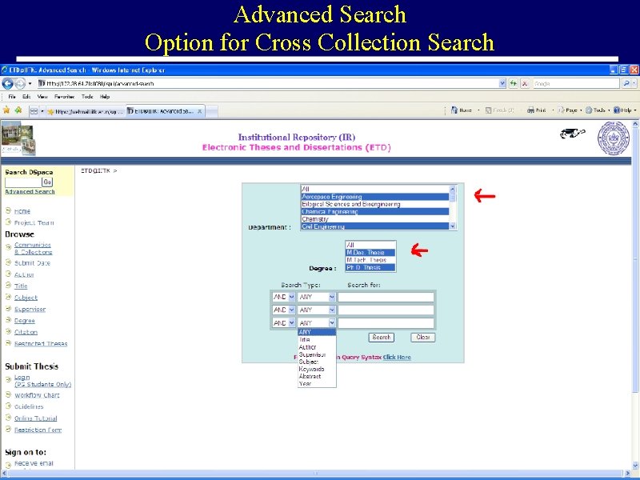
Task: Click the Search button on the form
Action: [382, 337]
